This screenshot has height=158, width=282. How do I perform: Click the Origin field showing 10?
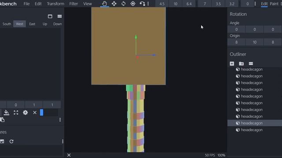[255, 42]
